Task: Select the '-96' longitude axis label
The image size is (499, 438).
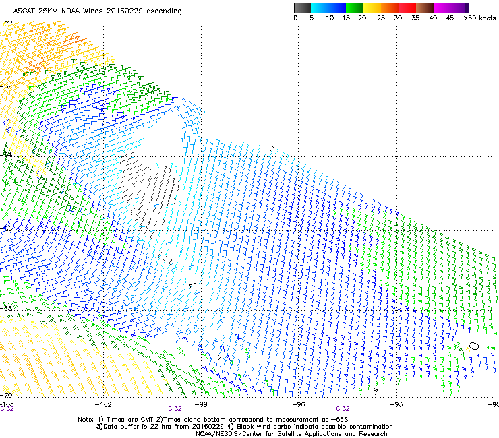Action: [299, 404]
